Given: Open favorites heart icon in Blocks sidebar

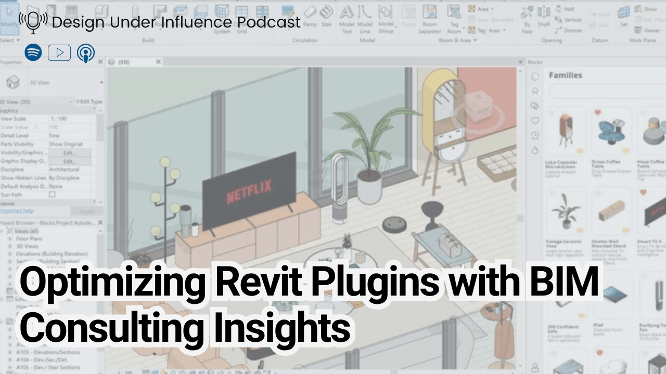Looking at the screenshot, I should [534, 121].
